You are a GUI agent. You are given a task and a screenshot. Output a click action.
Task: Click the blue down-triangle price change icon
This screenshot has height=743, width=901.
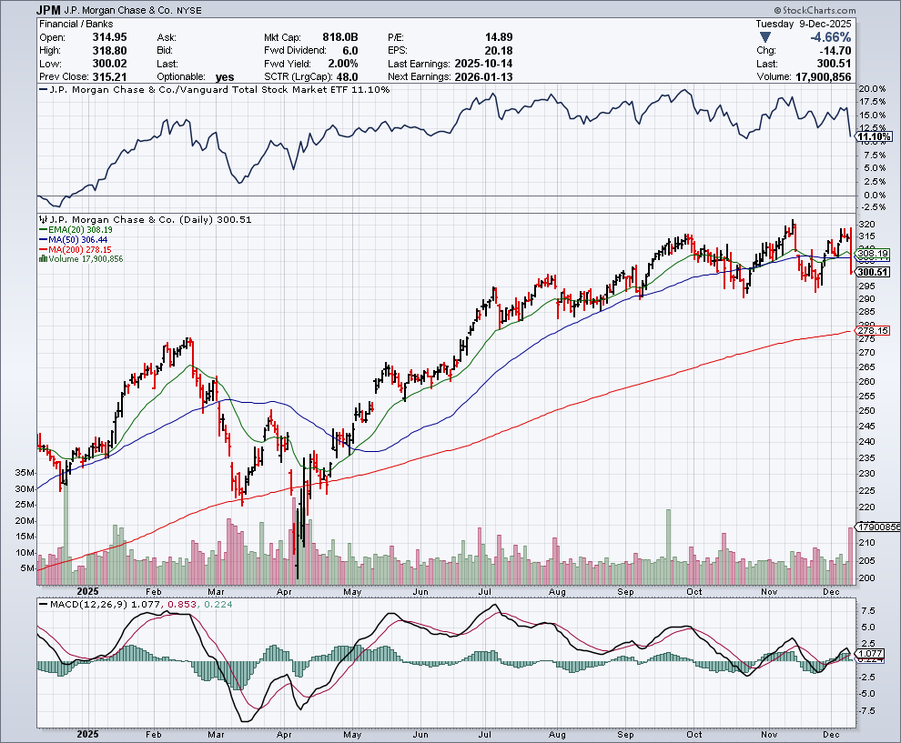[x=766, y=37]
